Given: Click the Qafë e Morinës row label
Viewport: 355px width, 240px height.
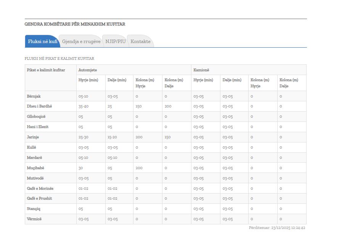Looking at the screenshot, I should coord(40,189).
